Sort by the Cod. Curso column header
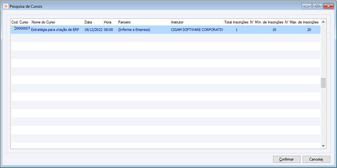Image resolution: width=337 pixels, height=168 pixels. [21, 22]
